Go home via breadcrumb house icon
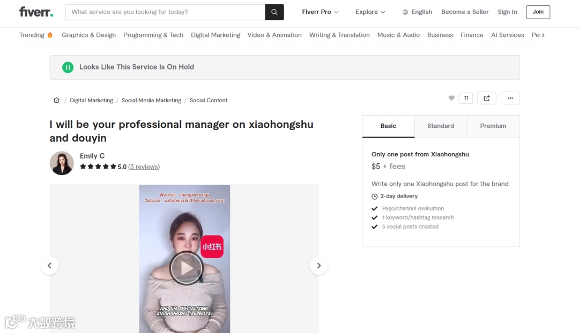 (x=56, y=100)
